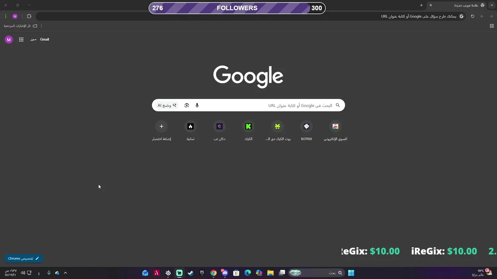The width and height of the screenshot is (497, 279).
Task: Open the green app icon beside Steam
Action: 179,273
